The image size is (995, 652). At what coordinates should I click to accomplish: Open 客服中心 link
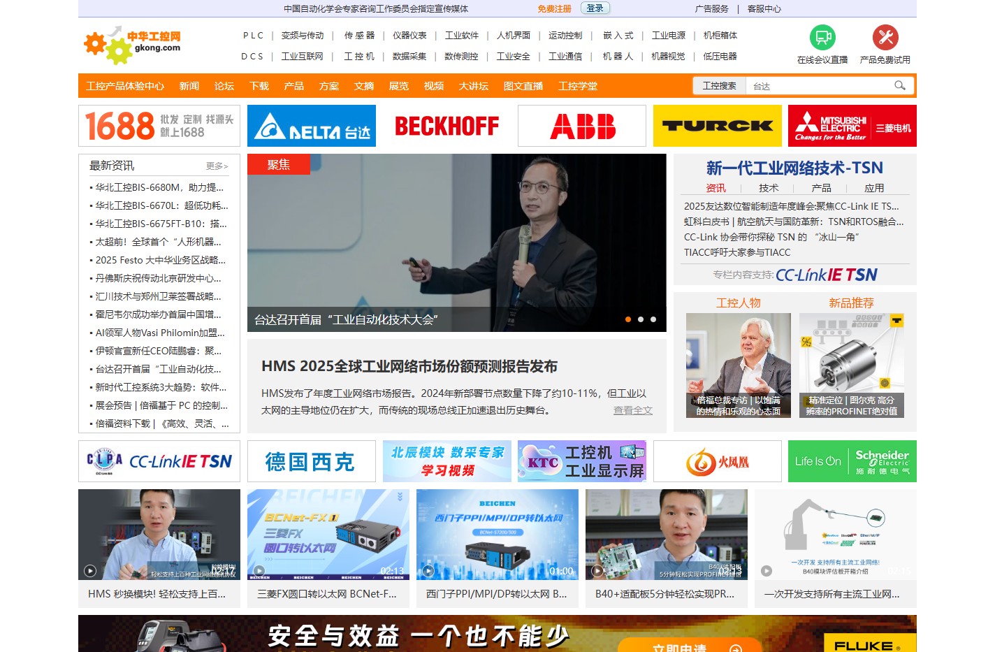coord(764,9)
